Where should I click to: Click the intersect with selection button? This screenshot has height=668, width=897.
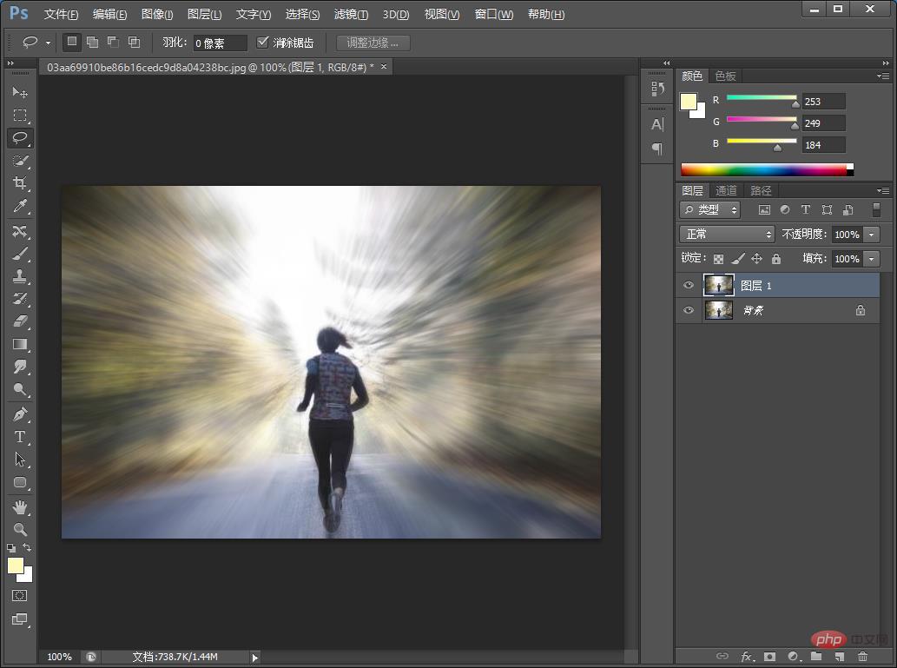(134, 42)
